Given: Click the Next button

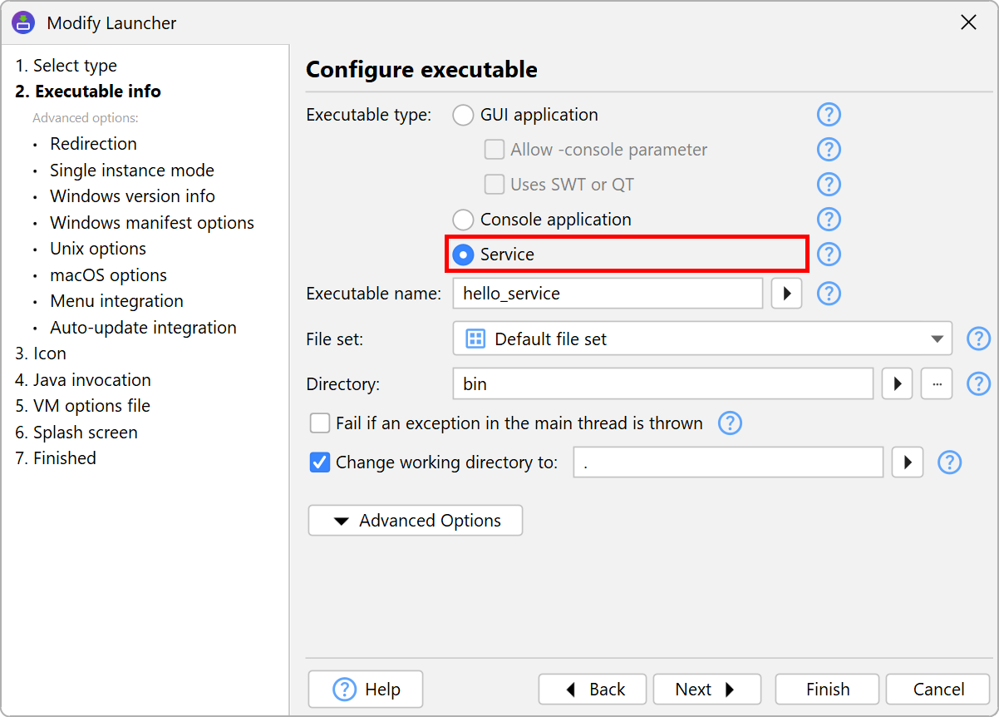Looking at the screenshot, I should [706, 690].
